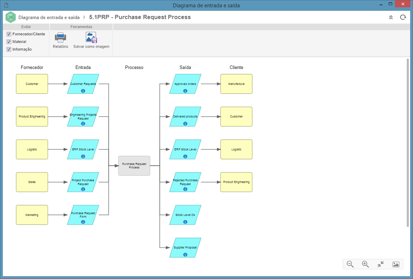
Task: Open info icon on Purchase Request Form
Action: point(83,222)
